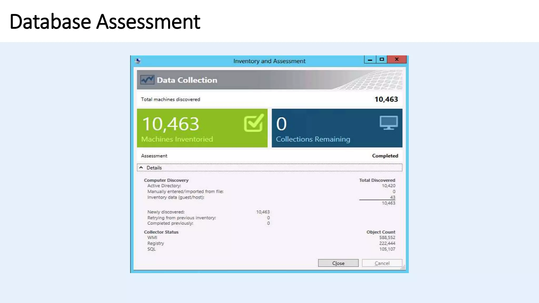This screenshot has height=303, width=539.
Task: Click the SQL object count 105,107
Action: (387, 249)
